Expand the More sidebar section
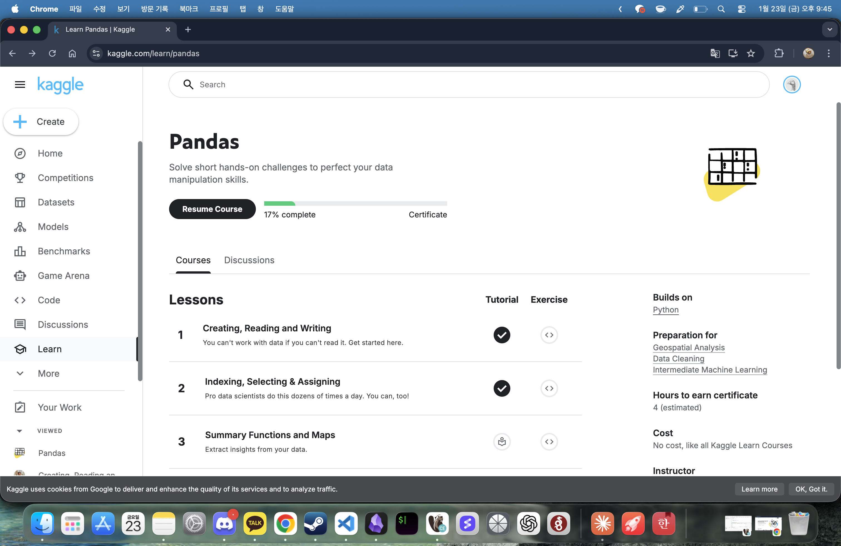 48,373
